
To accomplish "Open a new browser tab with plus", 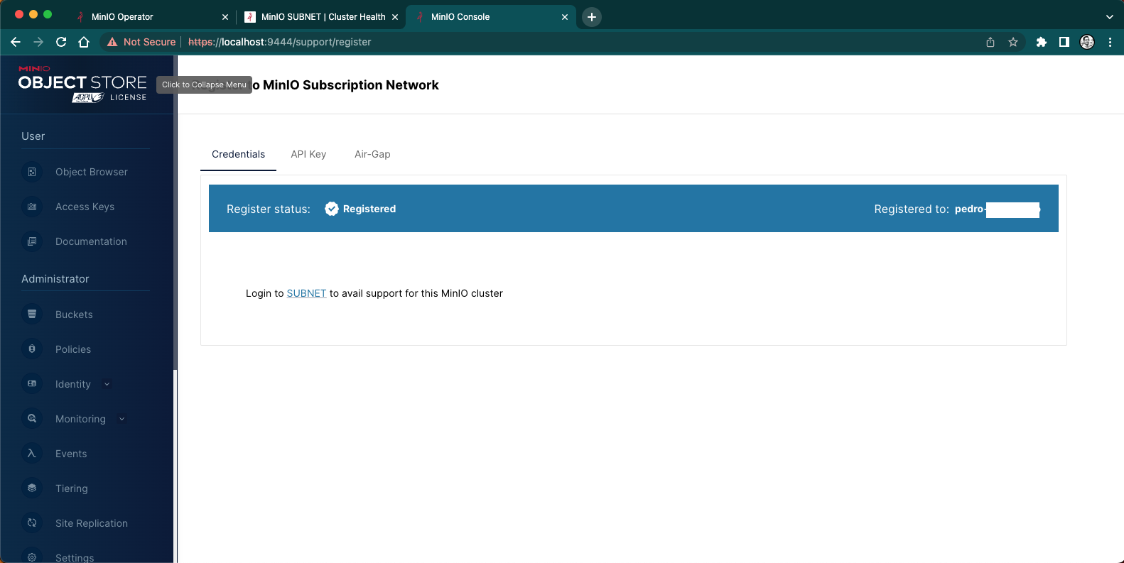I will [592, 17].
